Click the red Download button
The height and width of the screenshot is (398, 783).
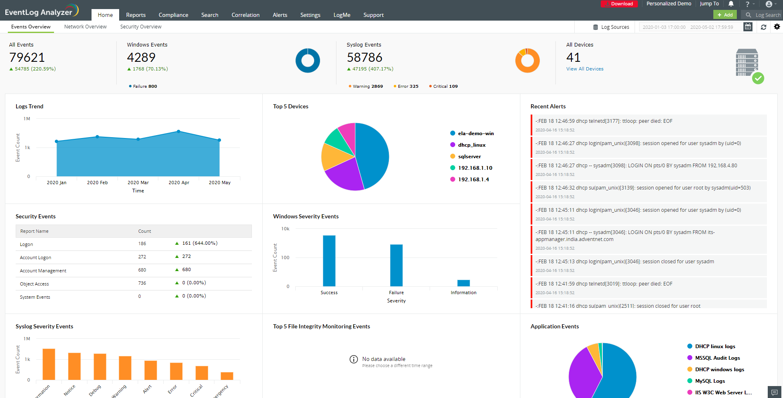coord(619,4)
